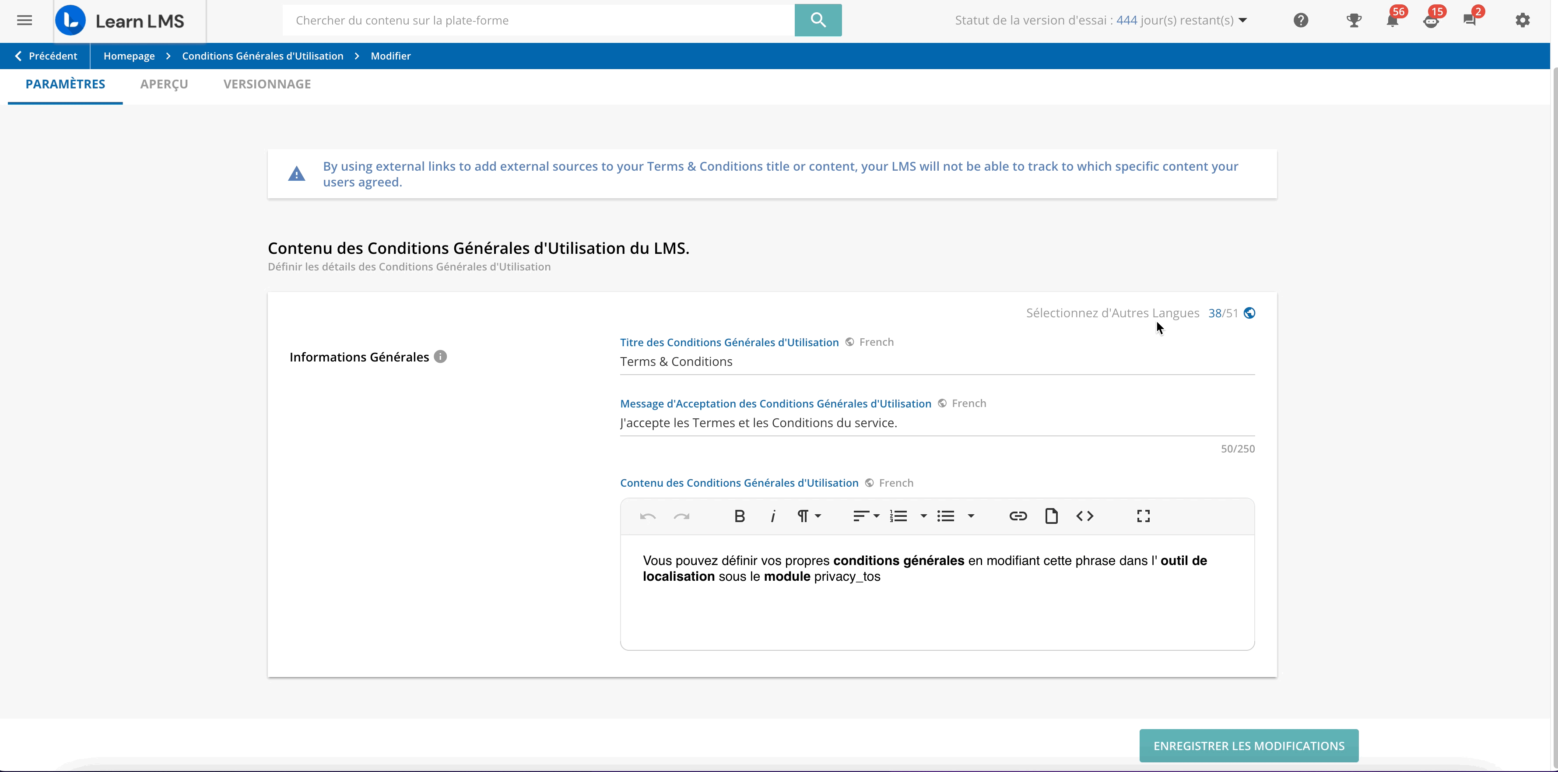Switch to the Aperçu tab

click(x=164, y=84)
